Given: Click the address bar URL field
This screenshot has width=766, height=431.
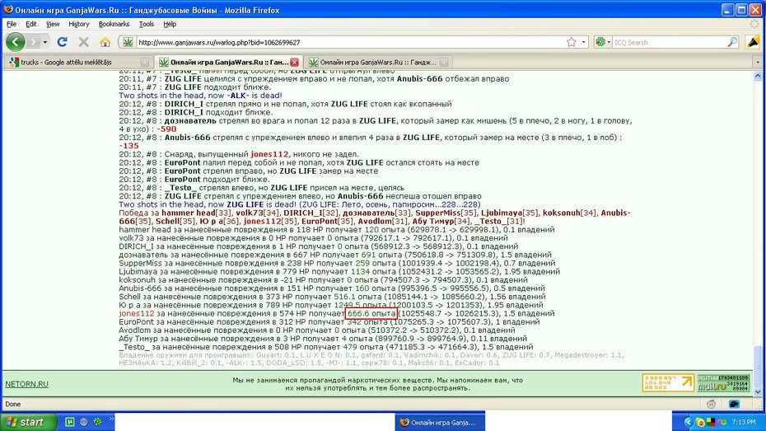Looking at the screenshot, I should pyautogui.click(x=349, y=43).
